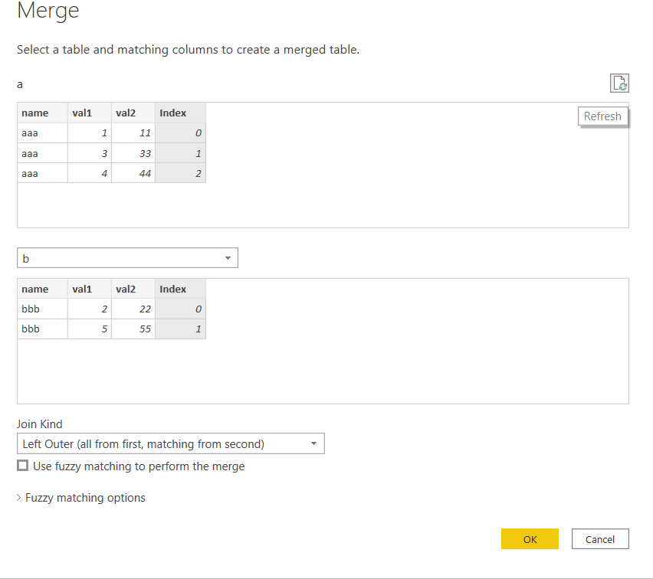This screenshot has width=653, height=579.
Task: Click the cell with value 55
Action: 133,329
